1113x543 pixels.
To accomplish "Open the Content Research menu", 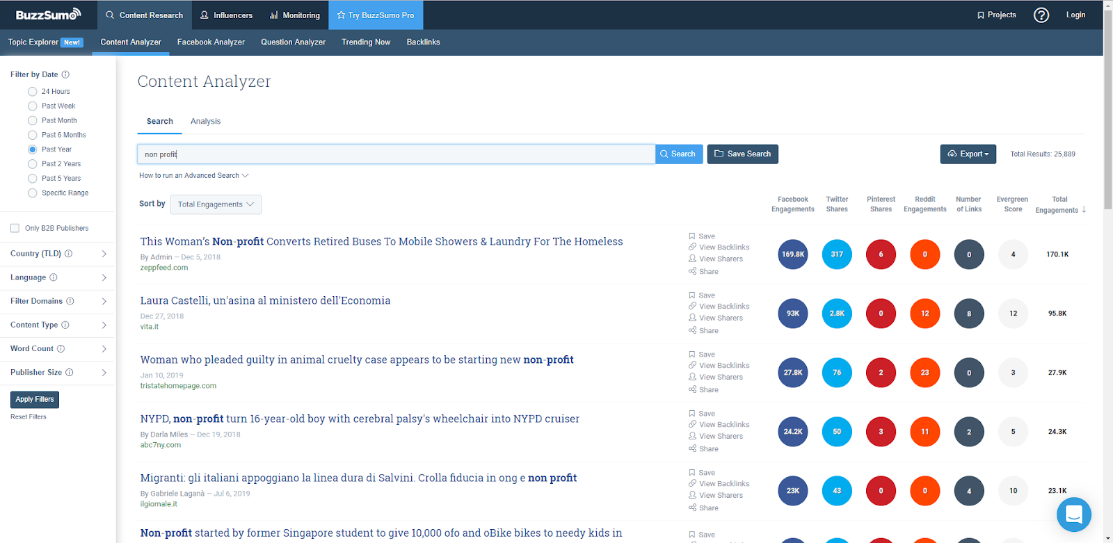I will tap(144, 15).
